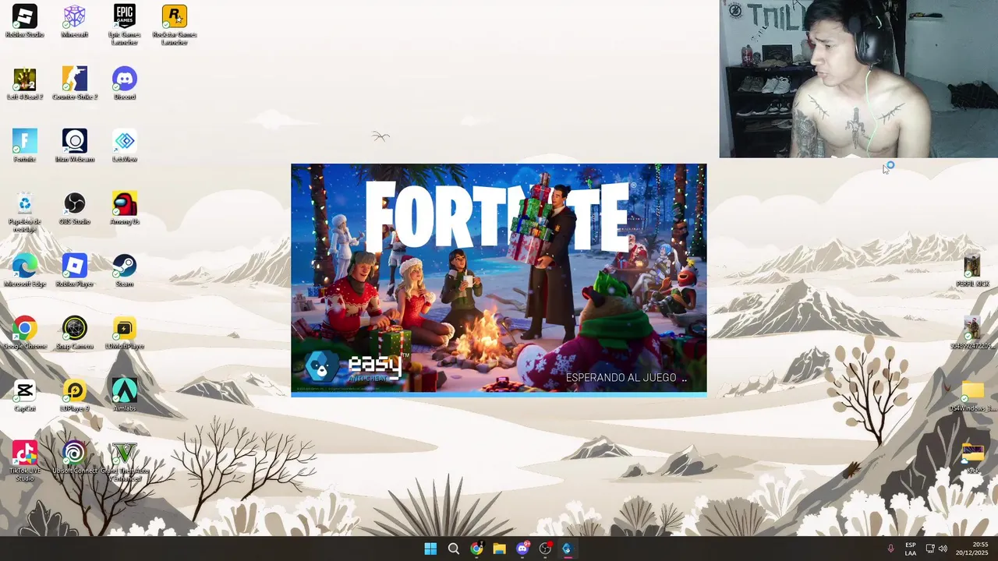Click the Left 4 Dead 2 icon

25,83
